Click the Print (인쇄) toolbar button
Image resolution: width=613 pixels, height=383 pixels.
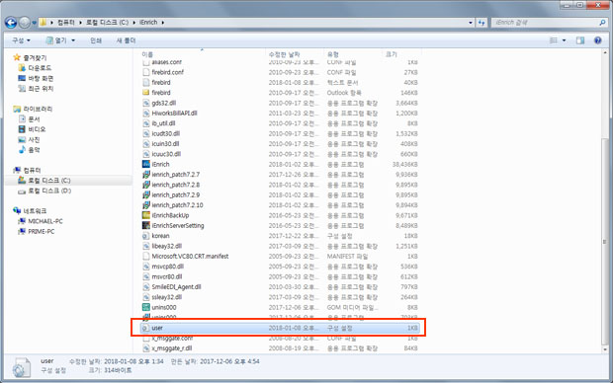click(x=96, y=40)
